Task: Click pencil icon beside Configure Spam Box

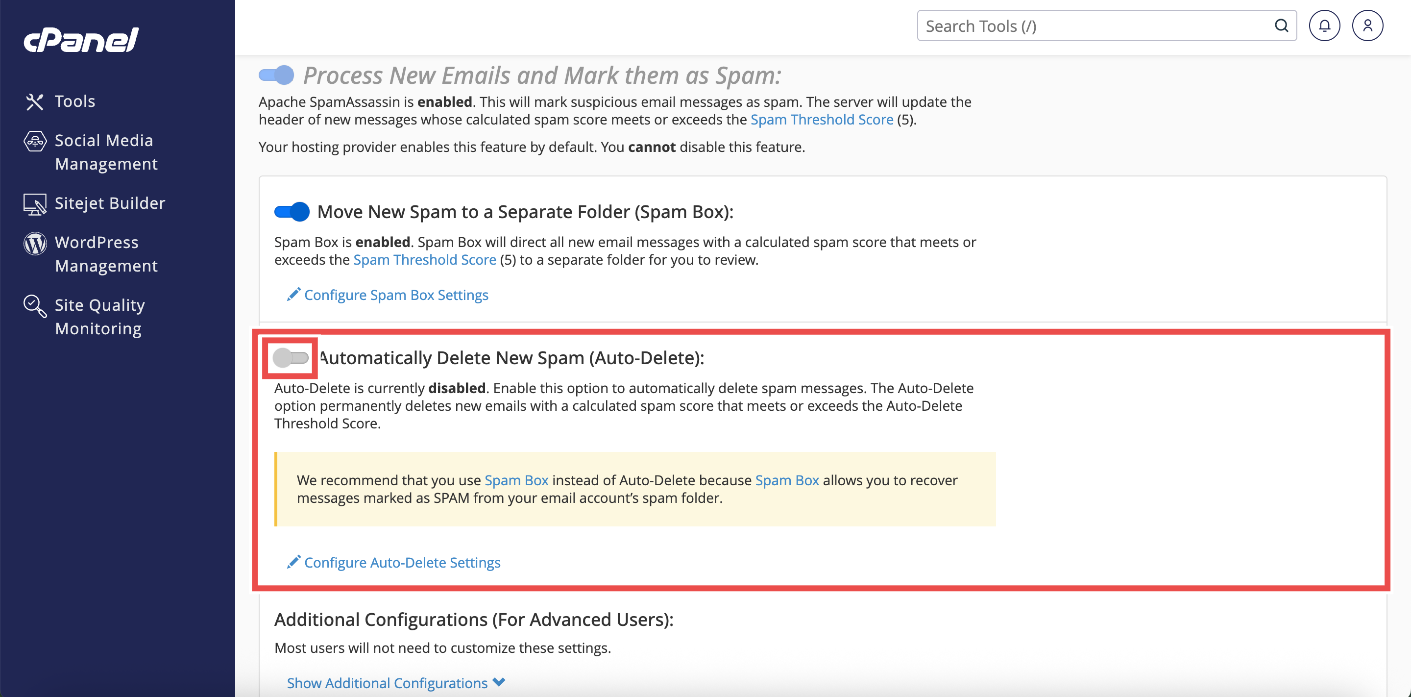Action: 293,294
